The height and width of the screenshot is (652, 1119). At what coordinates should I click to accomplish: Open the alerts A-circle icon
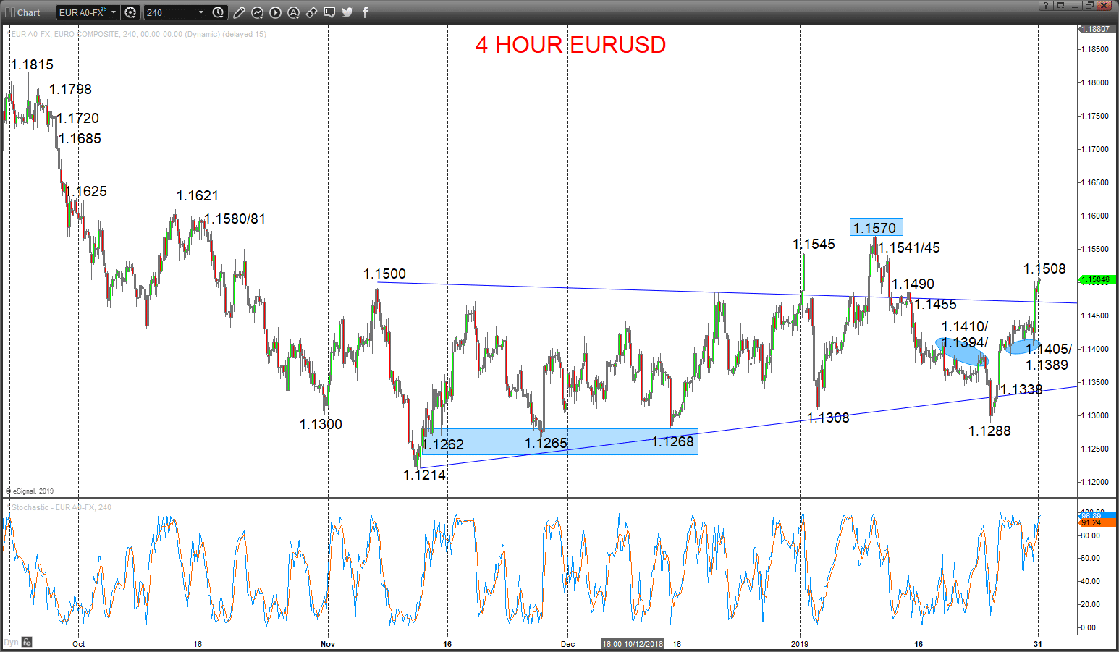tap(293, 12)
